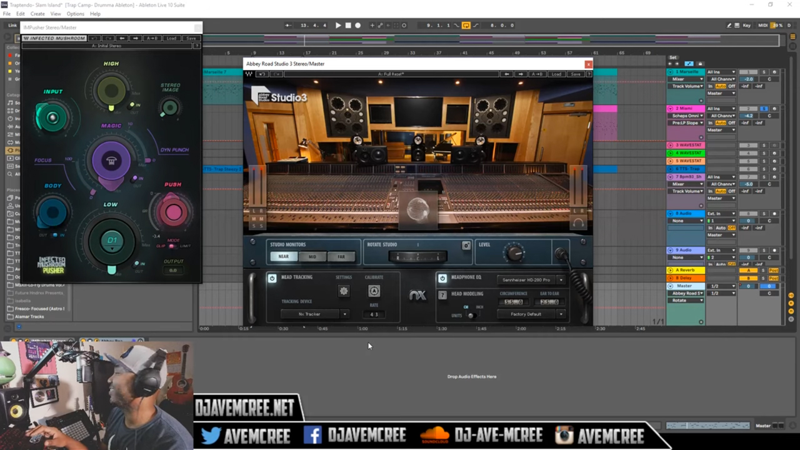Open the Options menu
This screenshot has height=450, width=800.
[x=75, y=14]
